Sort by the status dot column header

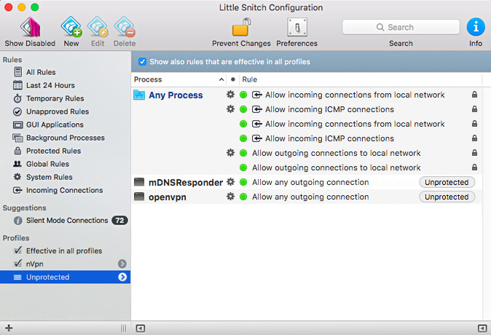(232, 80)
